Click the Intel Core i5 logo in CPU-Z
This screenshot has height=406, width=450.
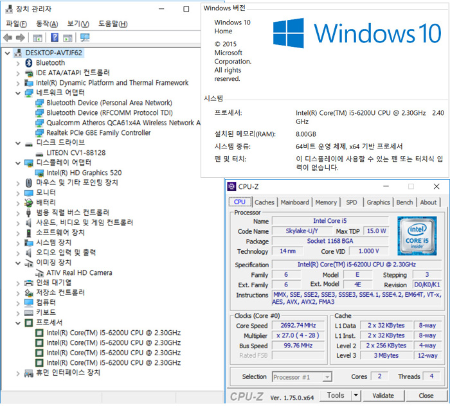pyautogui.click(x=417, y=236)
